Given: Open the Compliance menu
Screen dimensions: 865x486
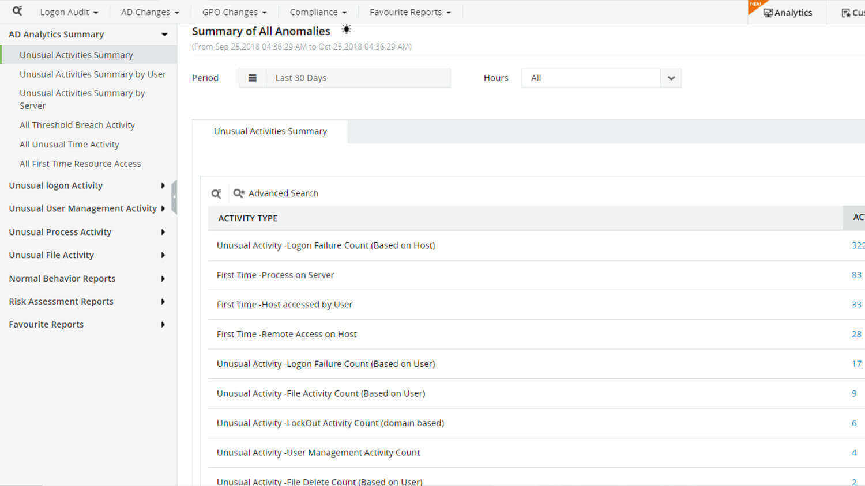Looking at the screenshot, I should coord(318,12).
